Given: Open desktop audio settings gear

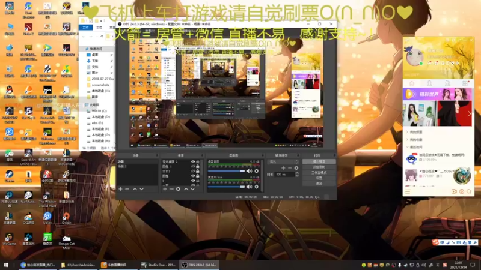Looking at the screenshot, I should point(257,171).
